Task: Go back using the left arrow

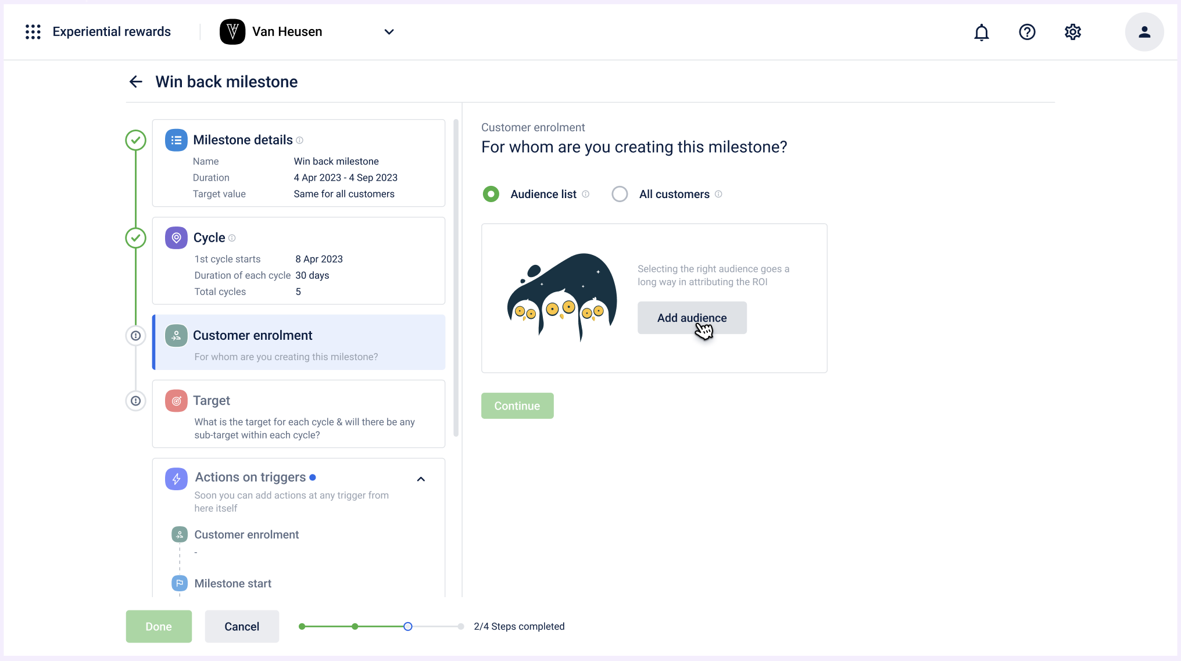Action: pyautogui.click(x=135, y=82)
